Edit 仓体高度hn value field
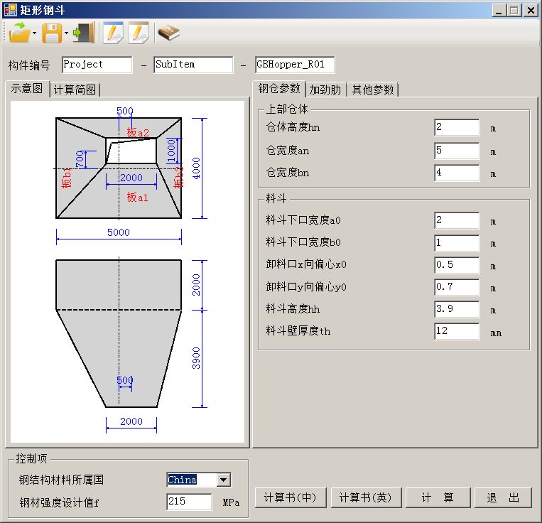542x523 pixels. (457, 127)
